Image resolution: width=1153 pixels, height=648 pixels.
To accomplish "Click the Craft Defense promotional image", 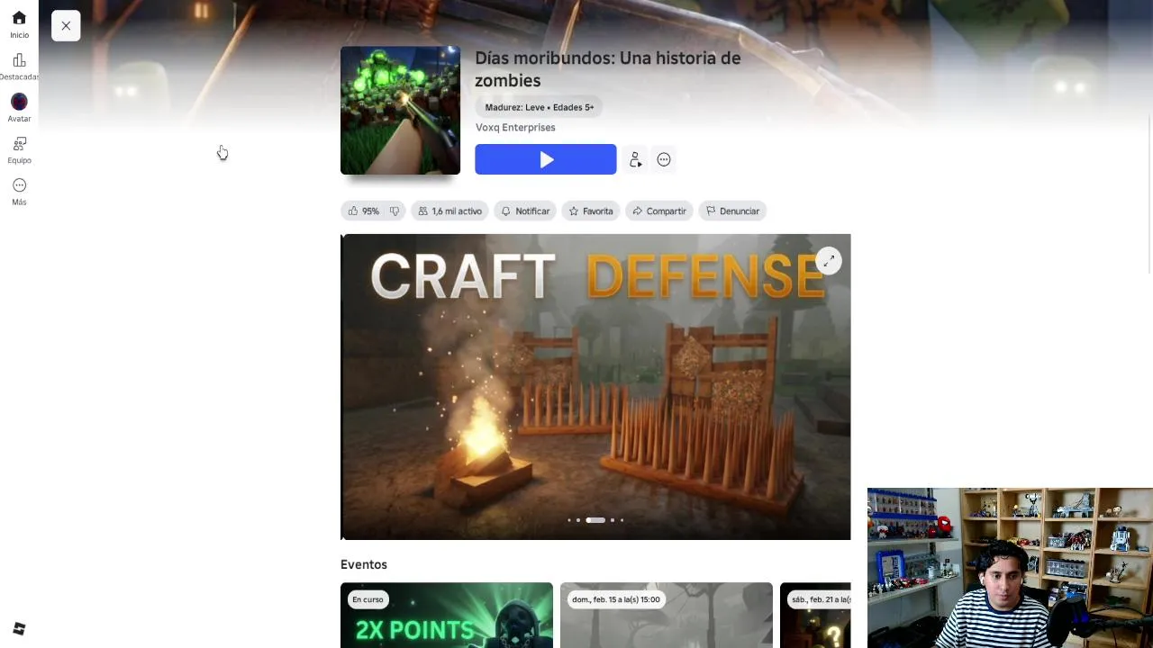I will click(x=595, y=387).
